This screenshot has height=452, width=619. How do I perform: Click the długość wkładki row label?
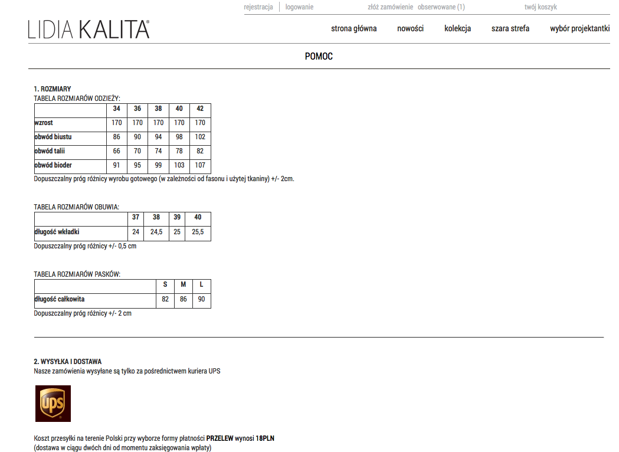57,232
